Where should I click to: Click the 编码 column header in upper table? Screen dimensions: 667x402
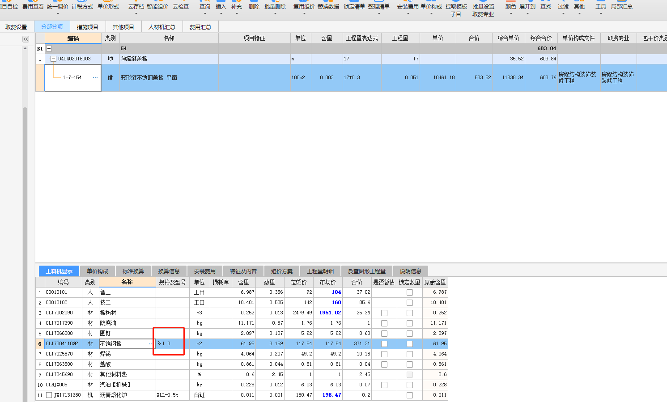click(73, 38)
